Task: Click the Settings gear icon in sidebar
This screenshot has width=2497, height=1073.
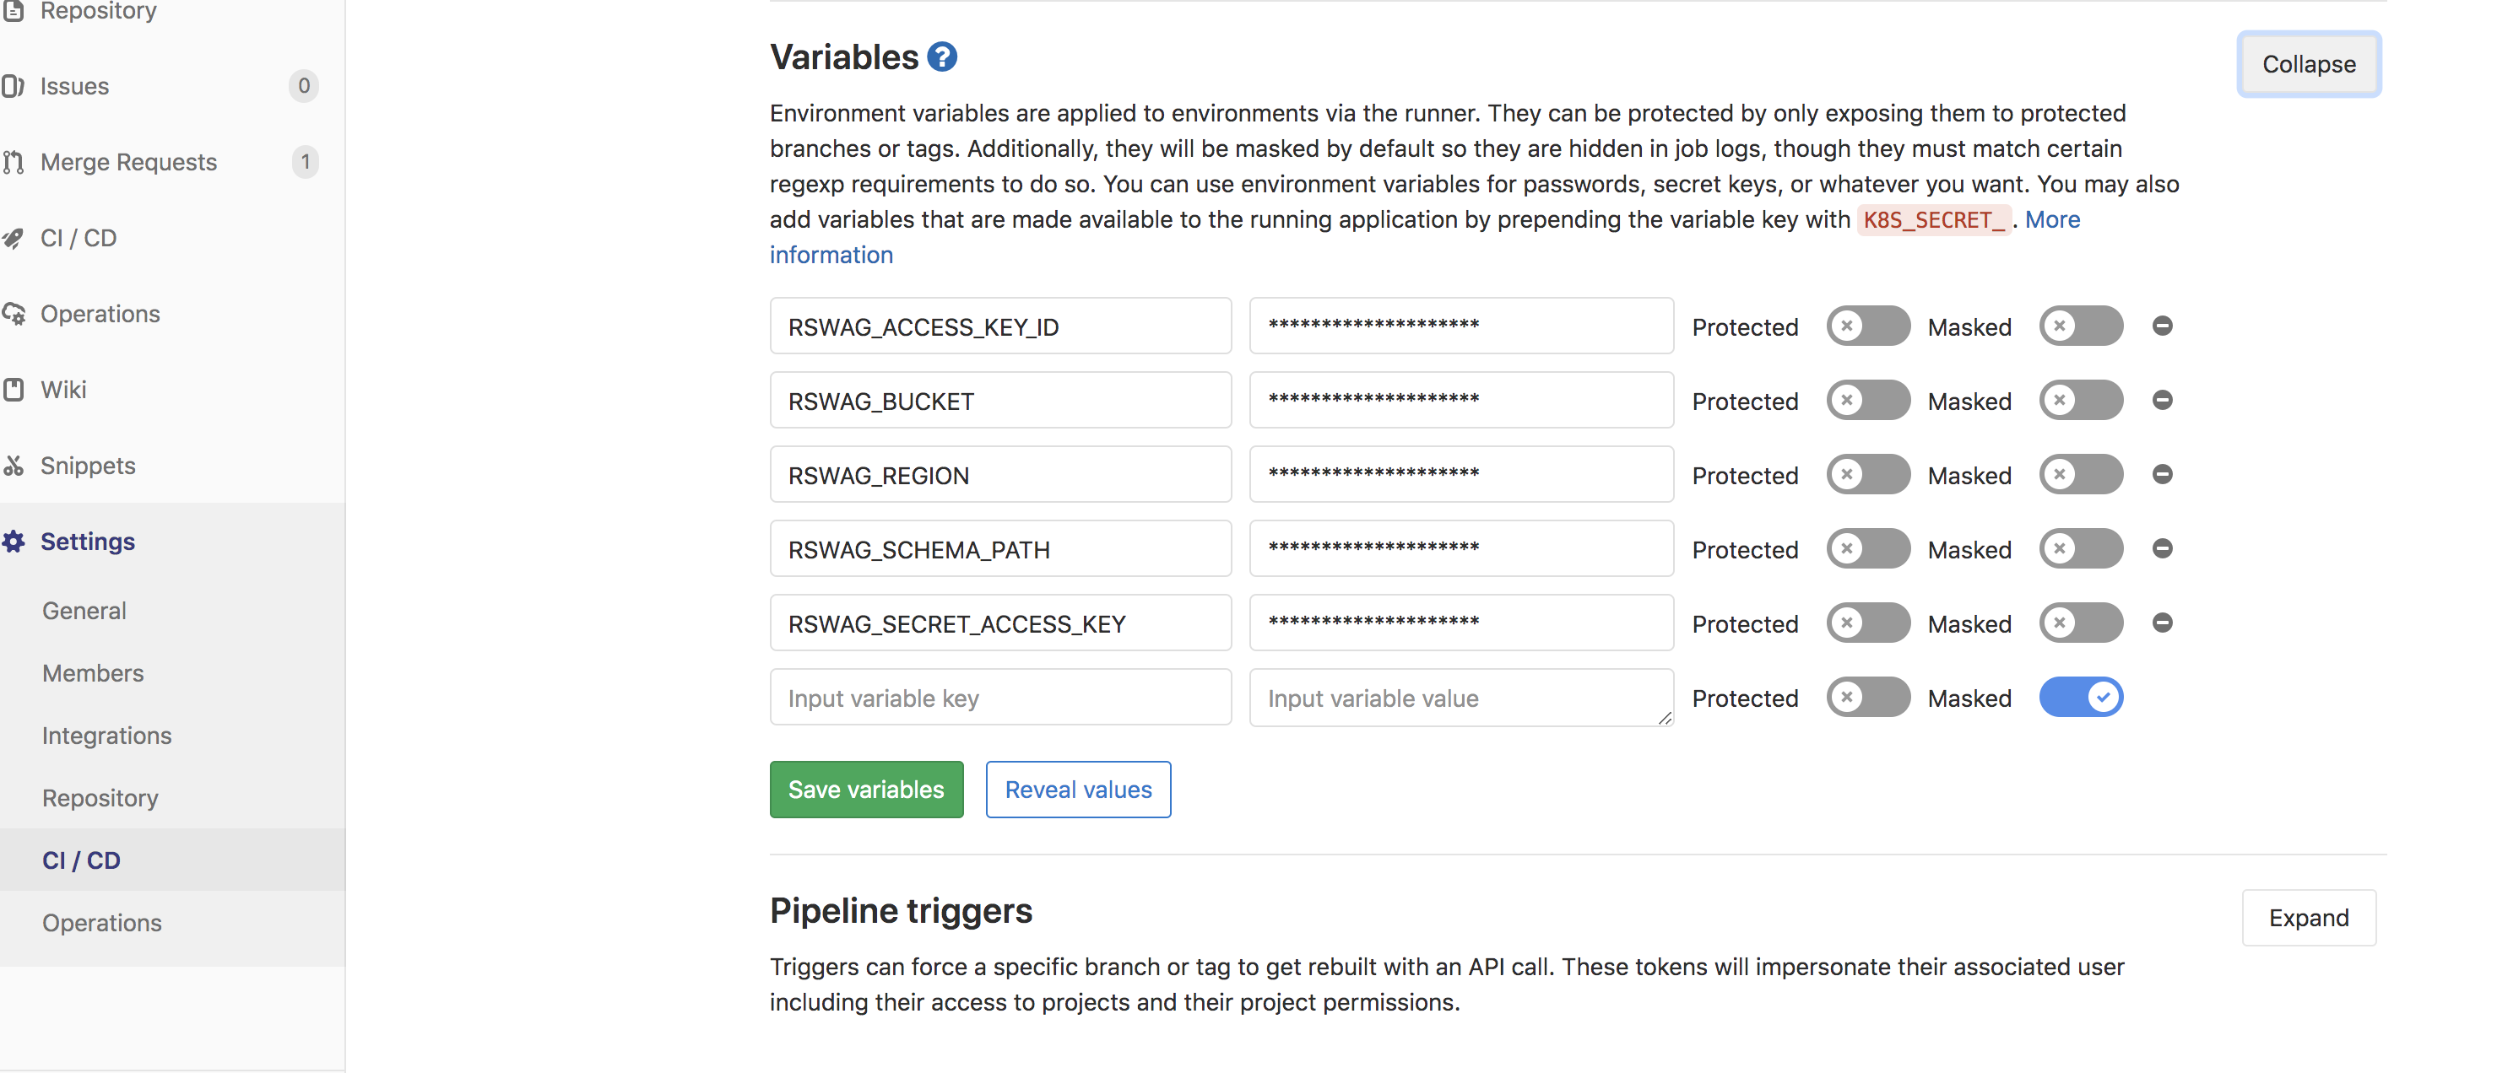Action: tap(14, 542)
